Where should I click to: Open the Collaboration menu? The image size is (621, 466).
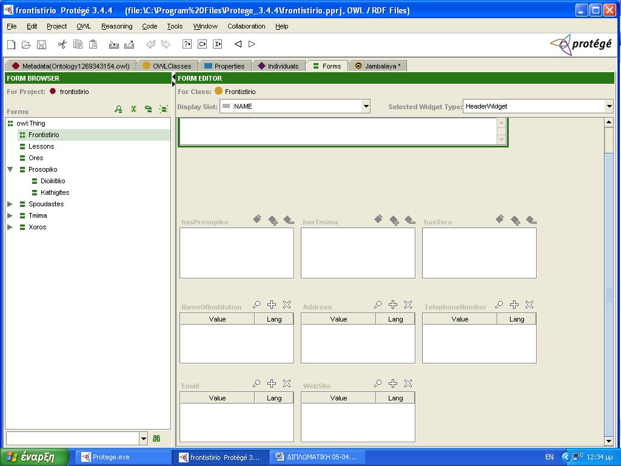click(x=246, y=26)
